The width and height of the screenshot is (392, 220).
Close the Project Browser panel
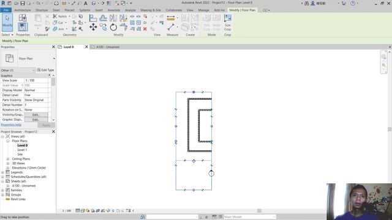point(53,131)
